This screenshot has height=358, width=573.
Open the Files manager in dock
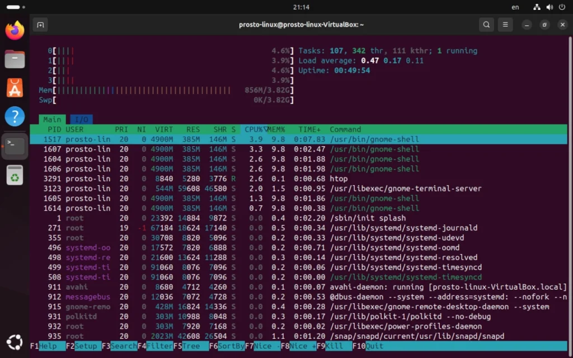pos(15,59)
